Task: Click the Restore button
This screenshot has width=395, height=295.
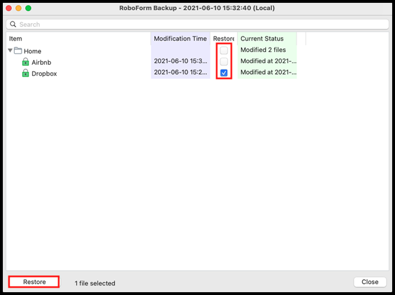Action: click(34, 281)
